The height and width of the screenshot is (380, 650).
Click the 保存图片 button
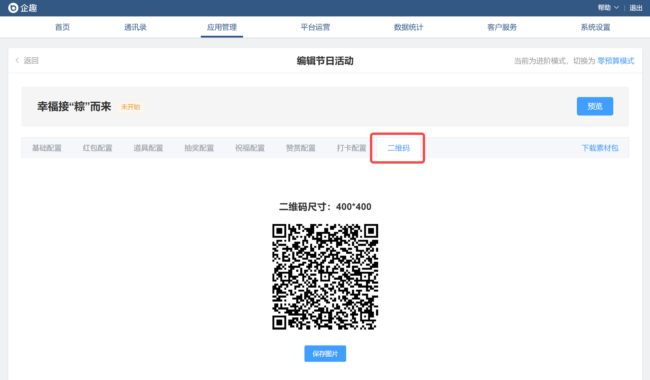tap(325, 354)
